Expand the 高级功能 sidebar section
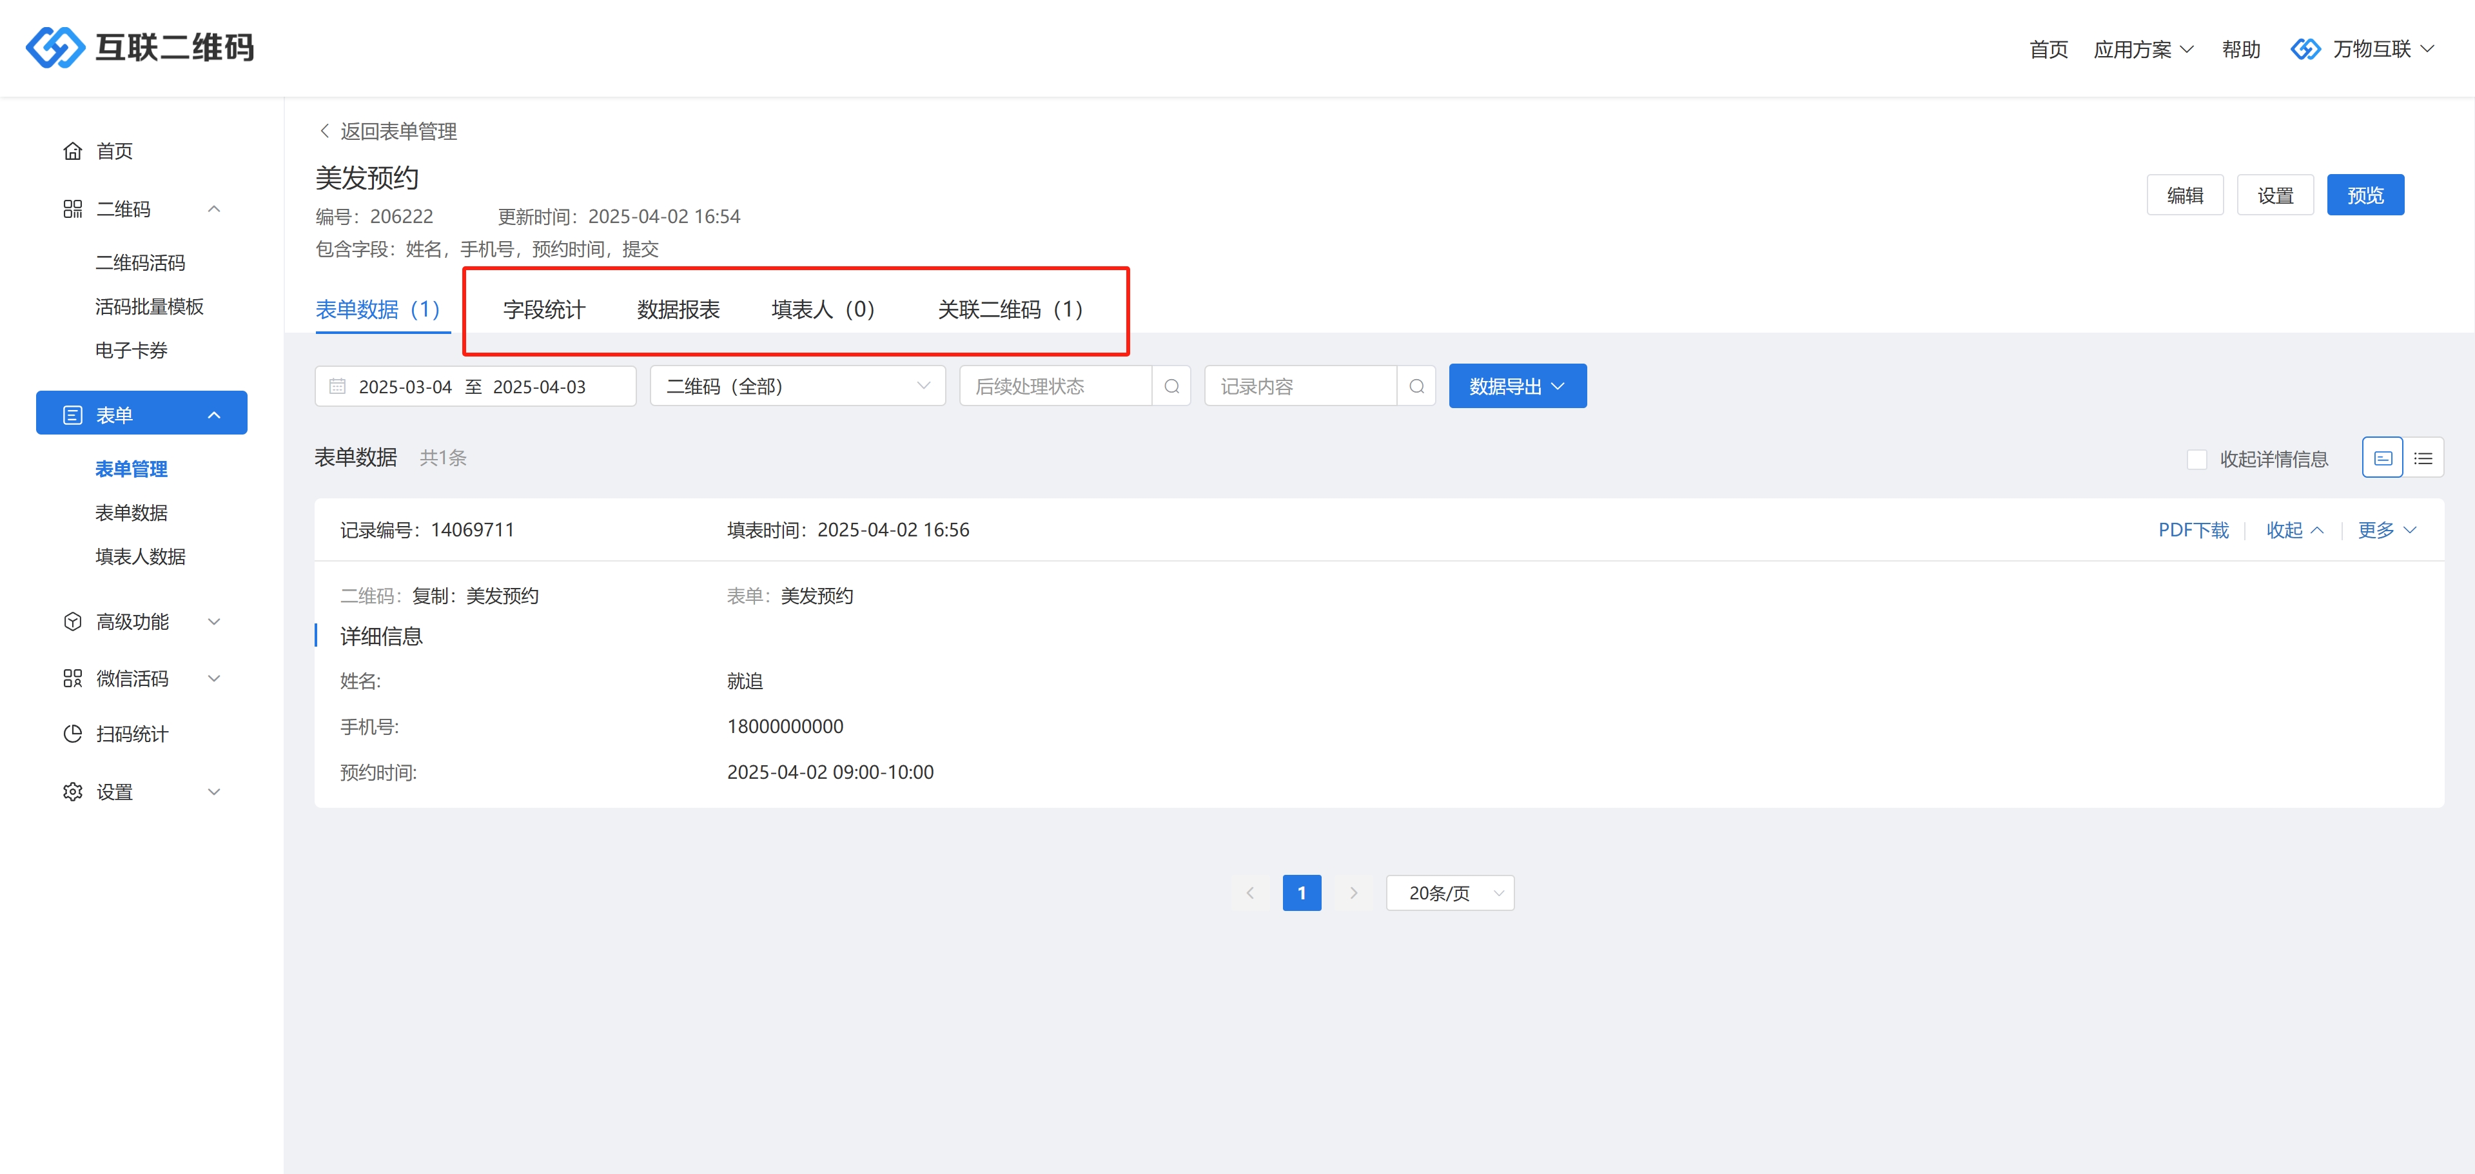This screenshot has width=2475, height=1174. [x=214, y=621]
